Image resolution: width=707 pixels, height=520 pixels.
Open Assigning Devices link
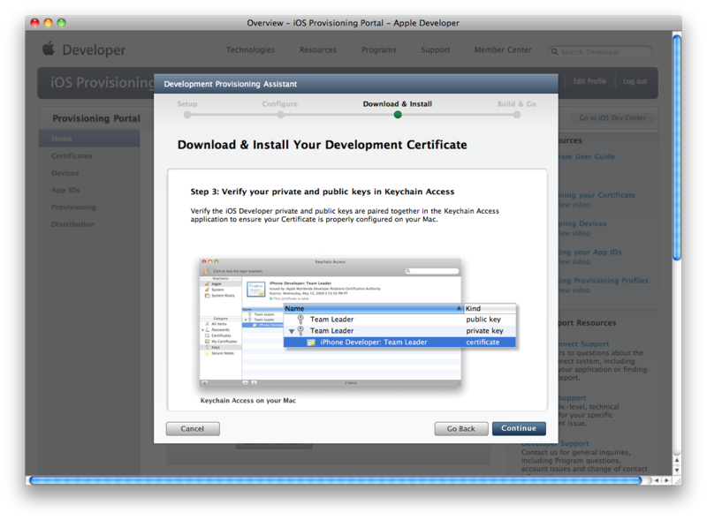(x=582, y=223)
